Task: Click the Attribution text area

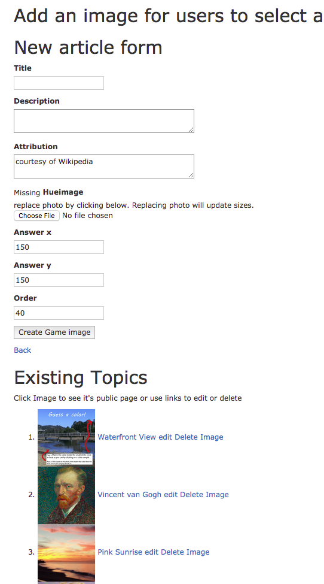Action: [104, 167]
